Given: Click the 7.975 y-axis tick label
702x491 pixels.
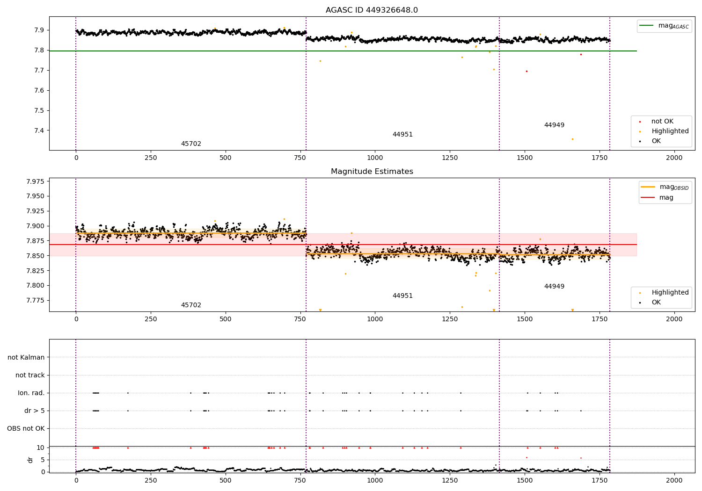Looking at the screenshot, I should pyautogui.click(x=36, y=181).
